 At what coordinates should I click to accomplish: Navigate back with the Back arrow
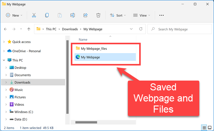[6, 29]
